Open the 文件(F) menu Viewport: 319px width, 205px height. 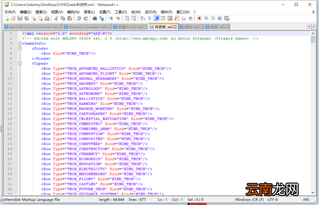pyautogui.click(x=10, y=12)
